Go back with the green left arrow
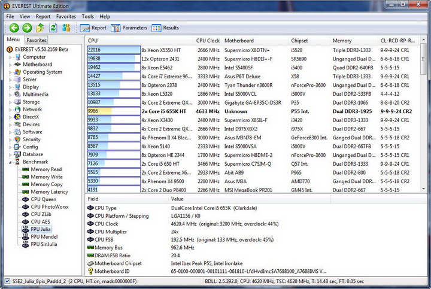The image size is (431, 289). click(x=14, y=28)
